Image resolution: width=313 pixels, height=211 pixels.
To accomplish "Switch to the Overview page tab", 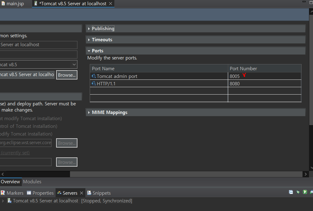I will 10,182.
